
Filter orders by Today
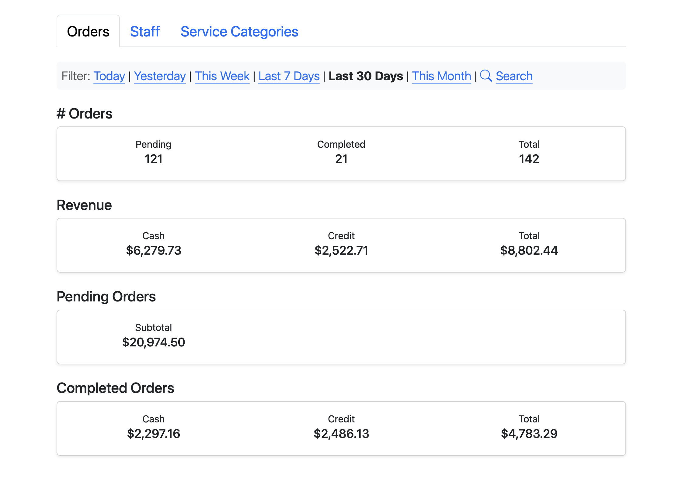[x=109, y=76]
